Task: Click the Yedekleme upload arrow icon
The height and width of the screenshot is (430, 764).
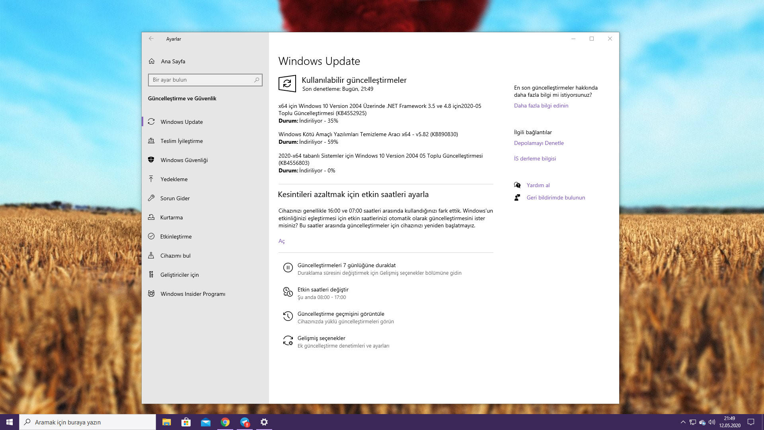Action: [151, 179]
